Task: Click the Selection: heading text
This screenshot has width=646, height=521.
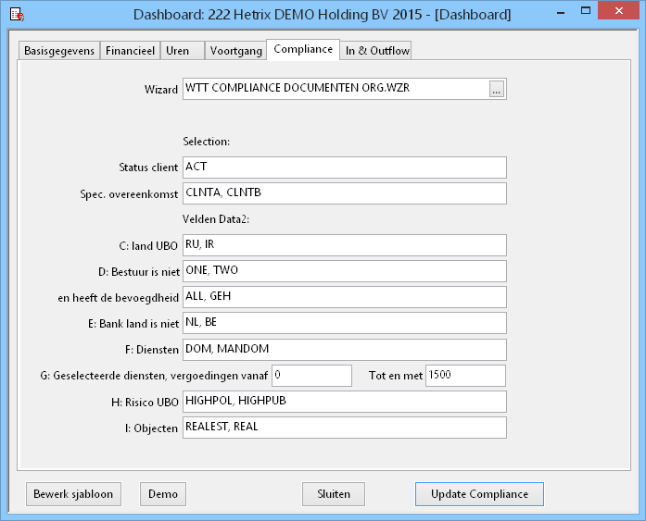Action: [x=207, y=142]
